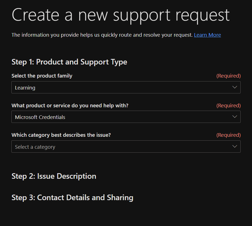Open the product family dropdown showing Learning
Viewport: 252px width, 226px height.
pyautogui.click(x=126, y=88)
